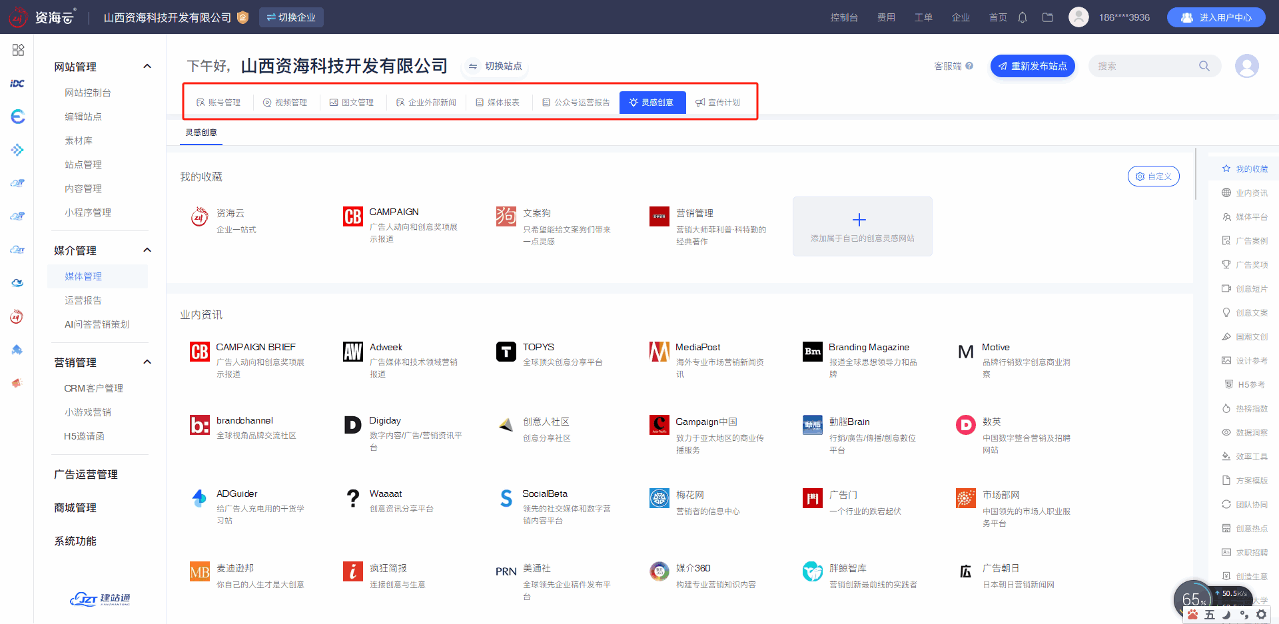Viewport: 1279px width, 624px height.
Task: Open the folder icon in top bar
Action: coord(1048,17)
